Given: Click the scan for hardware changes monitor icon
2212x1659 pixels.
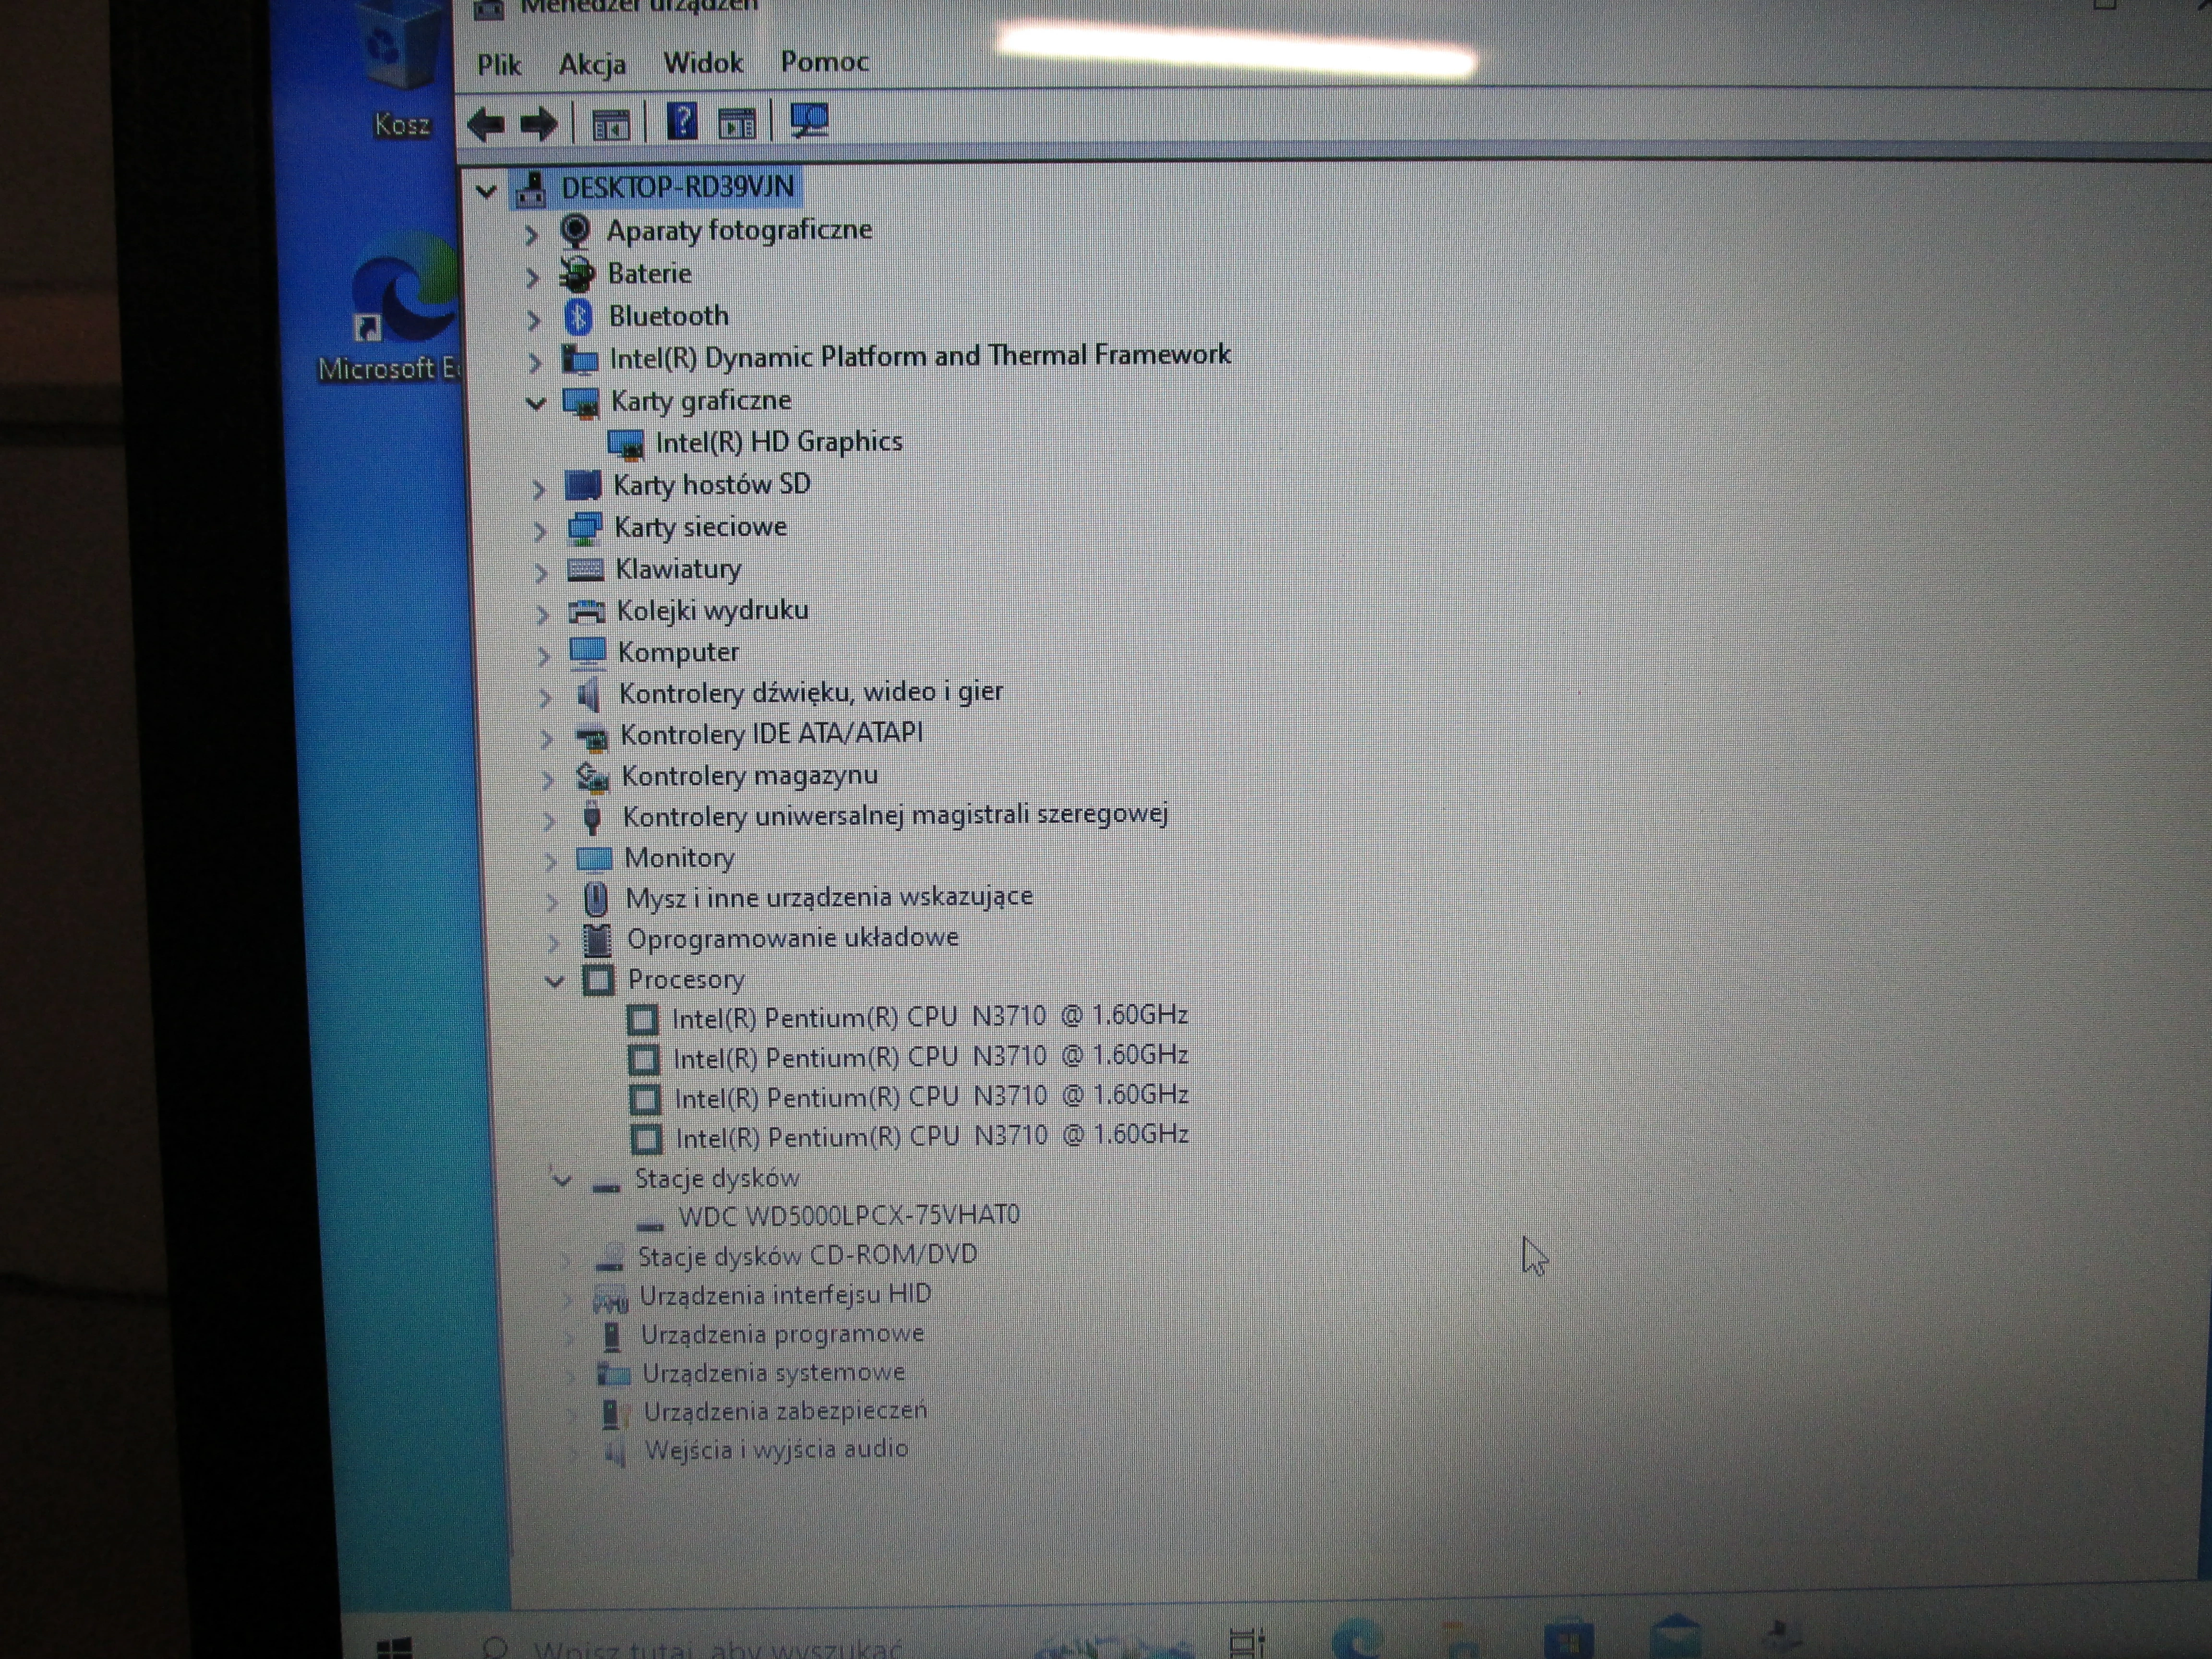Looking at the screenshot, I should [x=809, y=121].
